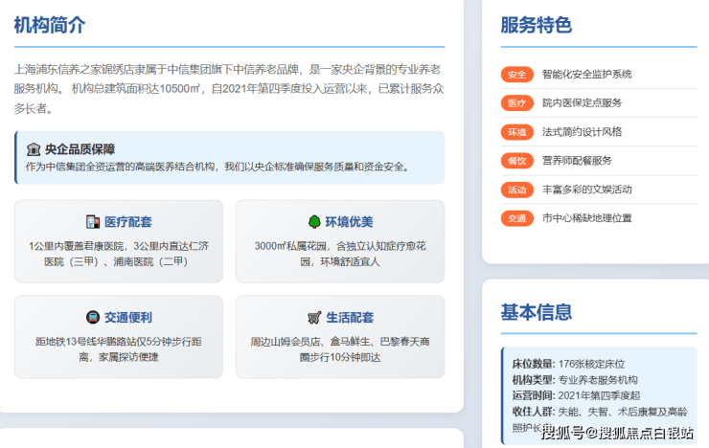709x448 pixels.
Task: Click the orange 活动 tag
Action: pyautogui.click(x=516, y=190)
